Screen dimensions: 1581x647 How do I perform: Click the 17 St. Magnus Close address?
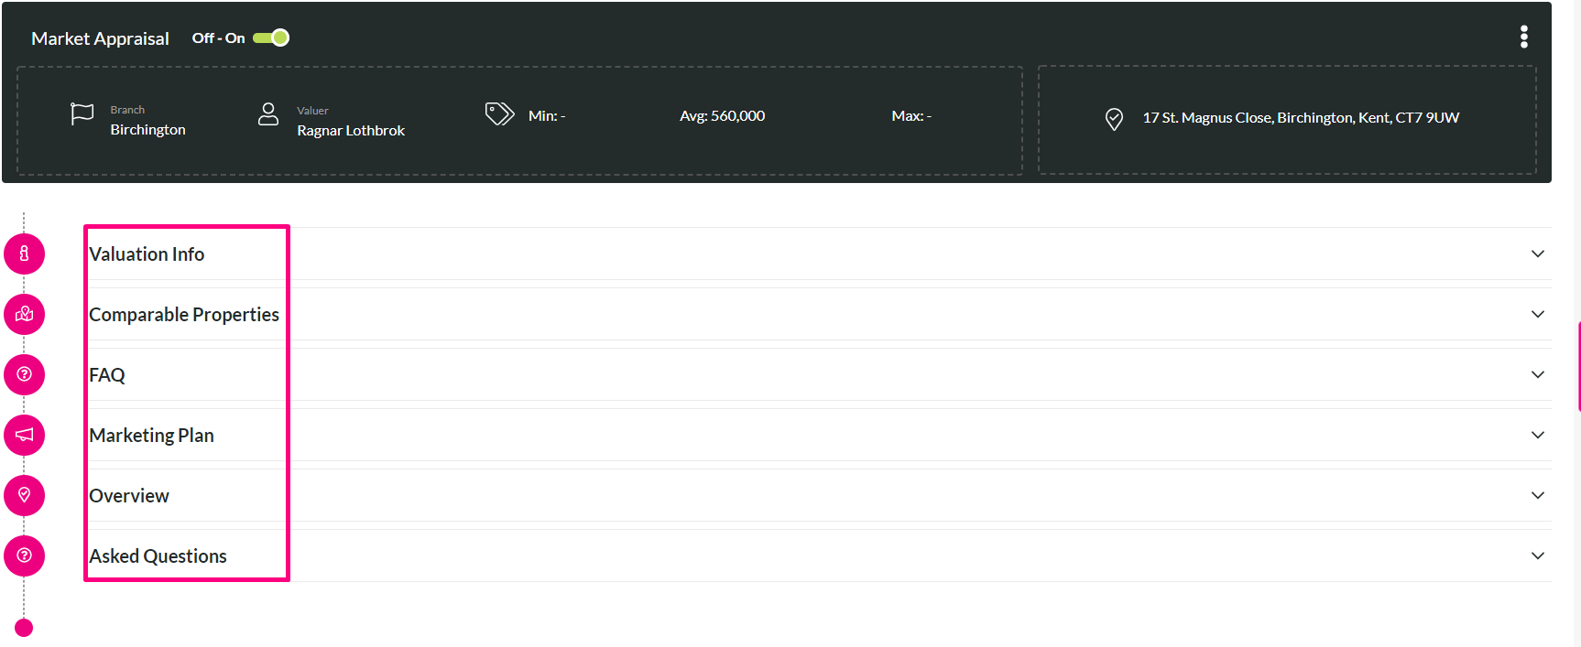click(1301, 118)
